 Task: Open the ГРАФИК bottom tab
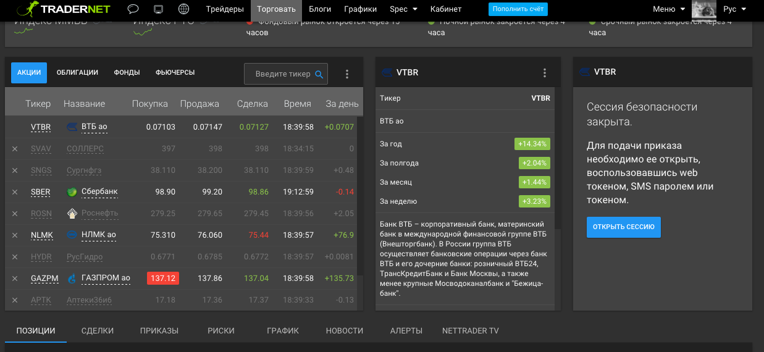click(283, 330)
